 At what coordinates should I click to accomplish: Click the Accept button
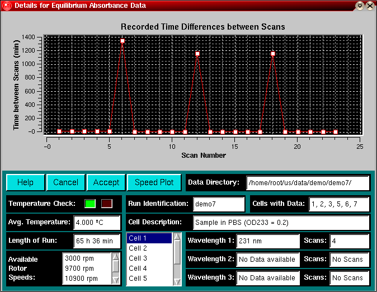coord(106,182)
